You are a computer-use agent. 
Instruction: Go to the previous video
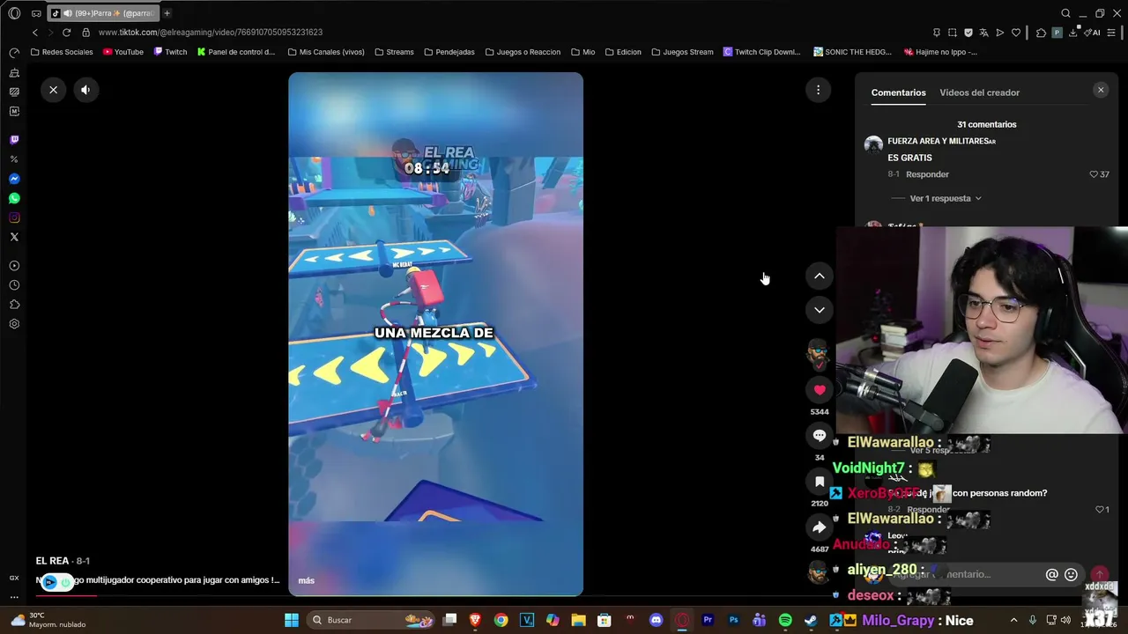click(820, 276)
